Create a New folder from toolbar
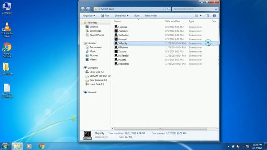Image resolution: width=267 pixels, height=150 pixels. coord(151,16)
